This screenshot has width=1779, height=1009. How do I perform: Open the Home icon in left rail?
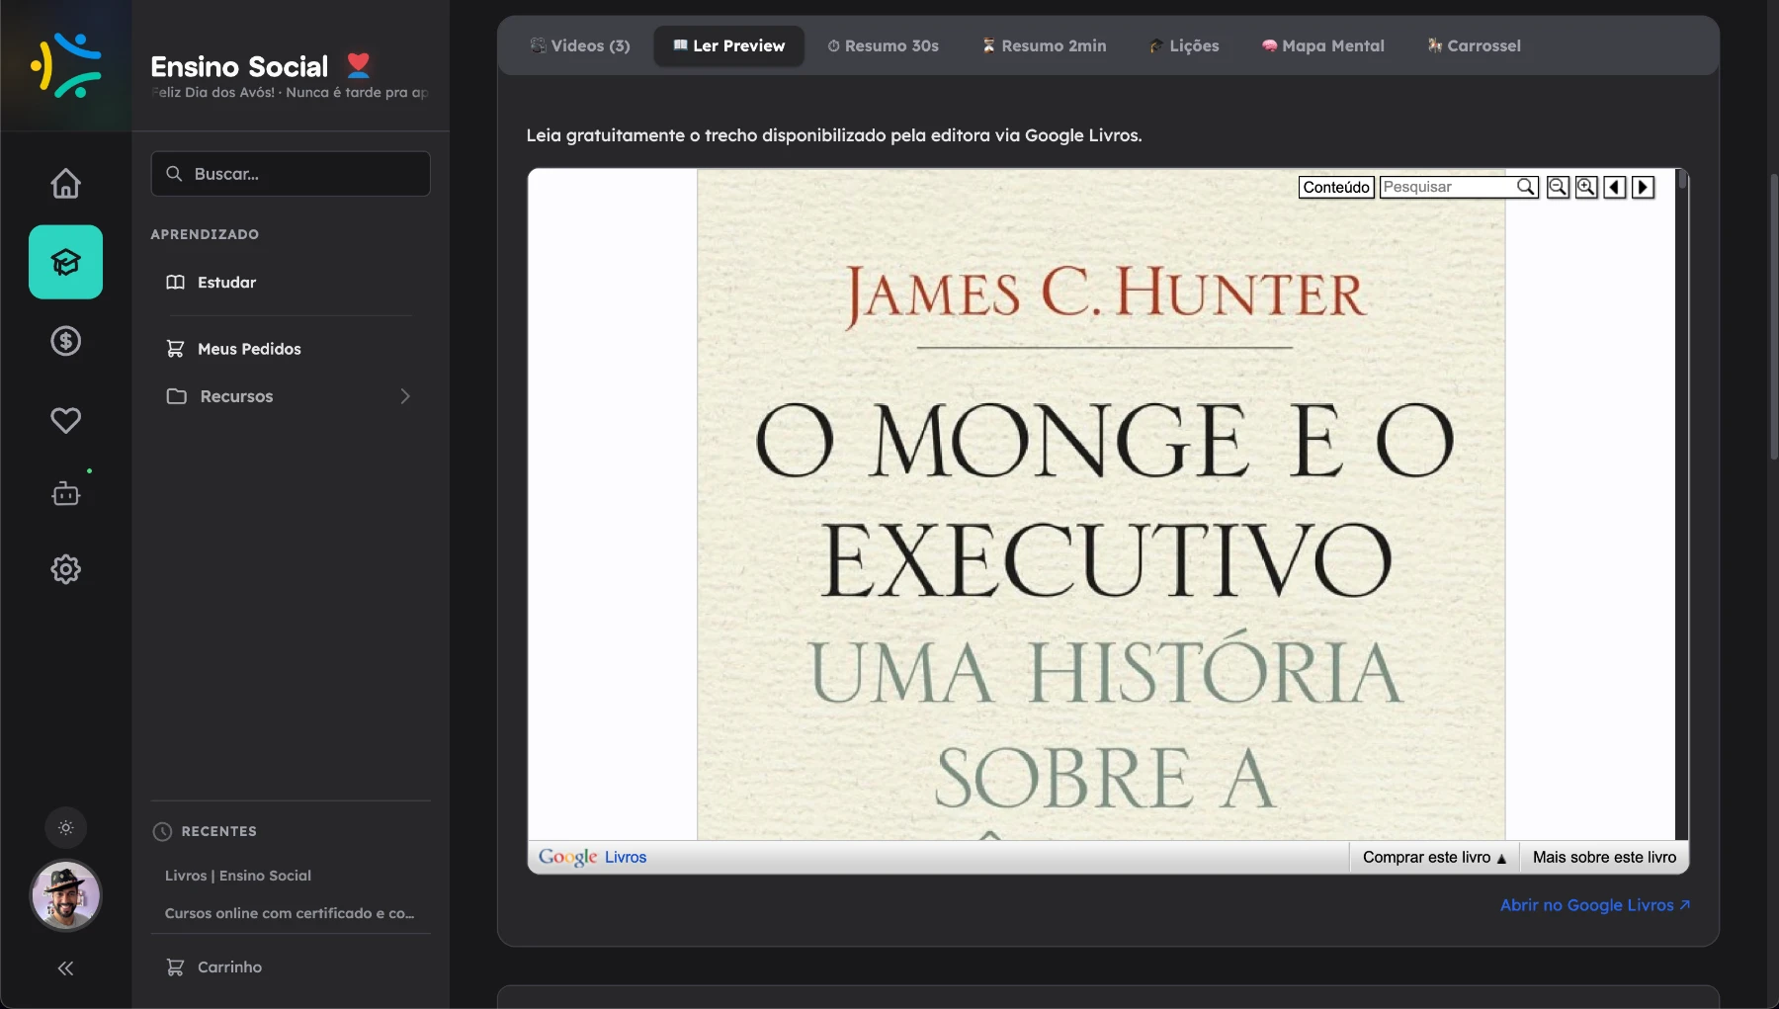click(65, 183)
